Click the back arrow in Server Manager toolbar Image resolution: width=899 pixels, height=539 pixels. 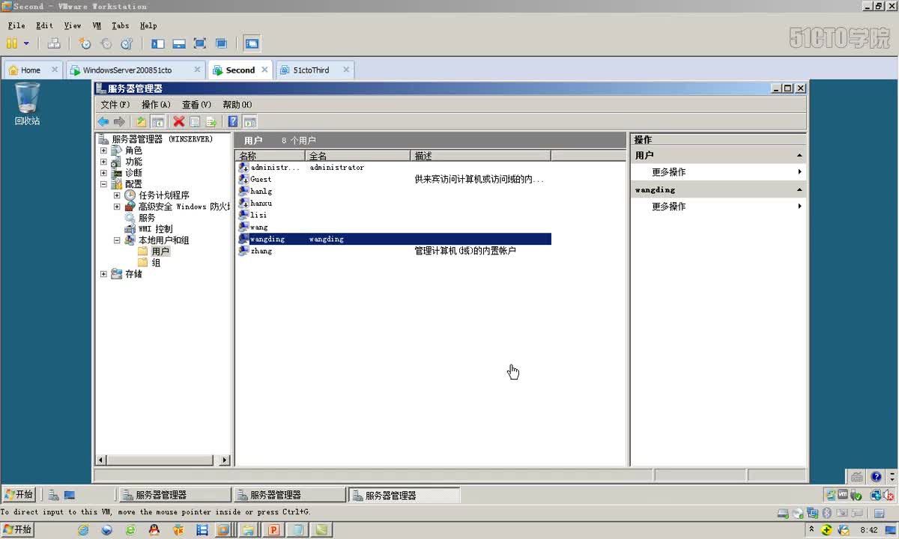[103, 121]
